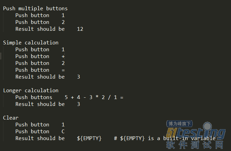Image resolution: width=231 pixels, height=151 pixels.
Task: Click the ${EMPTY} variable argument
Action: 89,138
